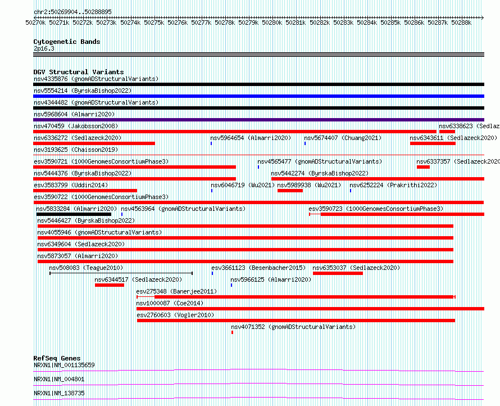Select esv3590721 1000GenomesConsortiumPhase3 label
500x406 pixels.
pyautogui.click(x=101, y=161)
